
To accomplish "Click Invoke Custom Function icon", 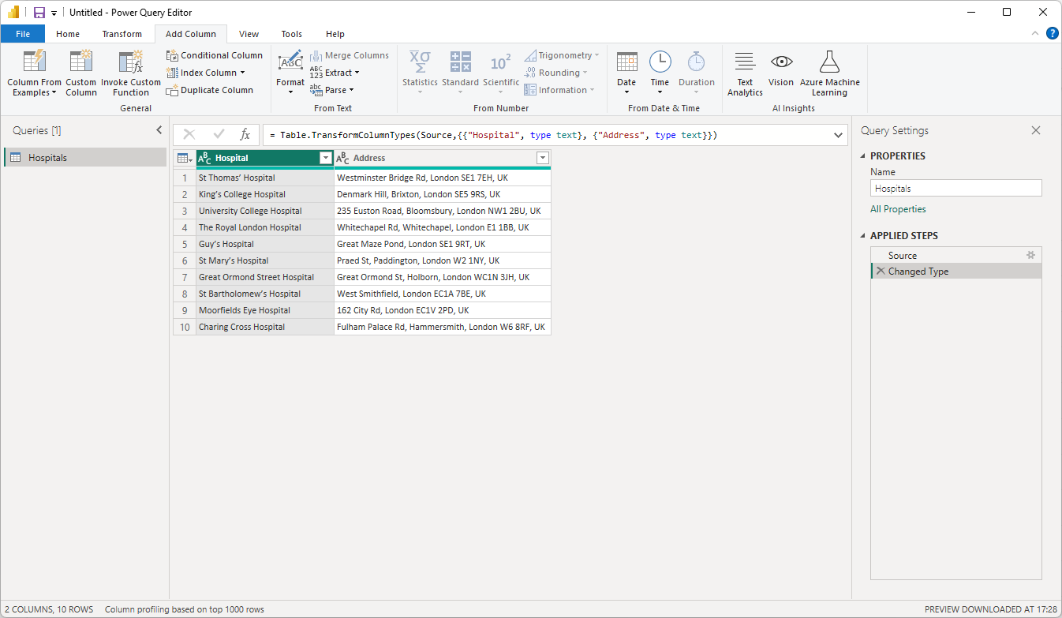I will point(130,62).
